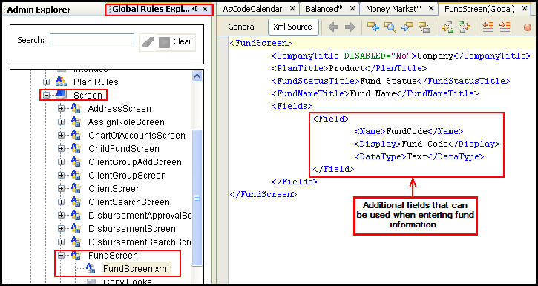This screenshot has width=538, height=286.
Task: Click the find previous occurrence icon
Action: (x=373, y=27)
